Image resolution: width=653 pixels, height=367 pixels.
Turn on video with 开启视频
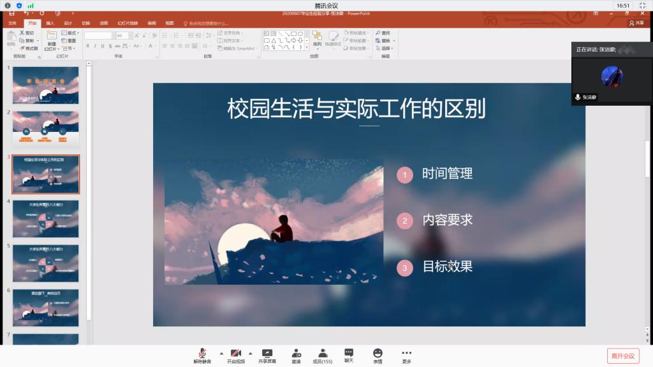[236, 356]
